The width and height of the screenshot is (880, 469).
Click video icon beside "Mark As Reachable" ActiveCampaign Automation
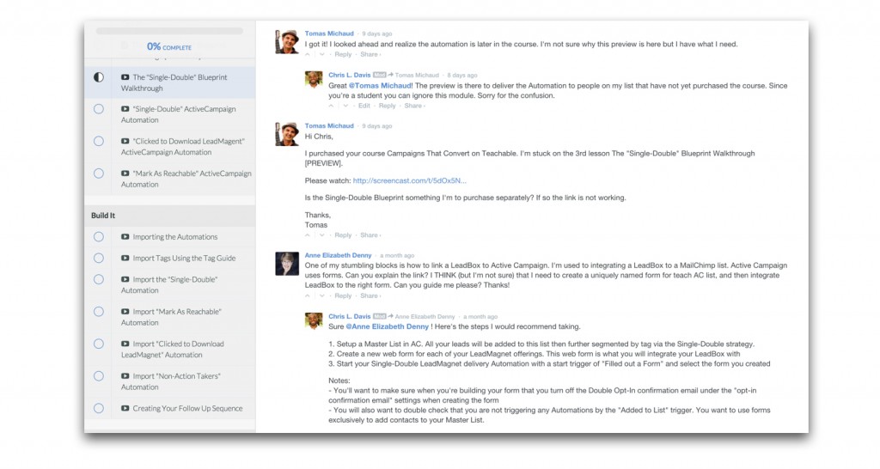pyautogui.click(x=125, y=174)
